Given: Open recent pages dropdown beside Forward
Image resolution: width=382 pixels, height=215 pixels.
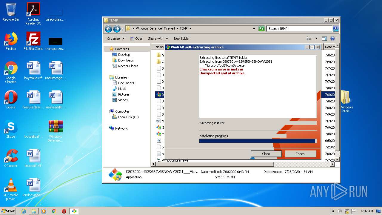Looking at the screenshot, I should pos(122,29).
